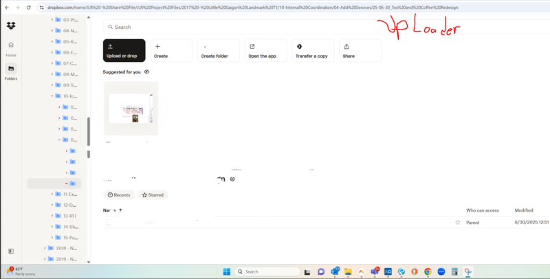Click the browser back arrow

(7, 8)
